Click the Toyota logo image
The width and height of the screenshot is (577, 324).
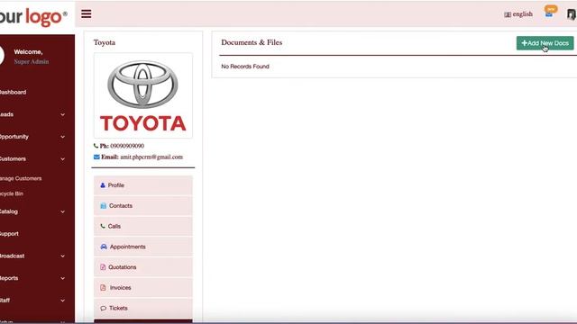pyautogui.click(x=143, y=96)
